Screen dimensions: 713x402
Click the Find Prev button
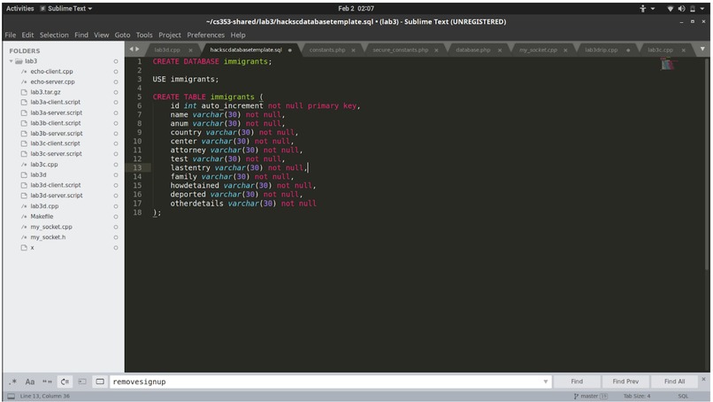tap(625, 382)
